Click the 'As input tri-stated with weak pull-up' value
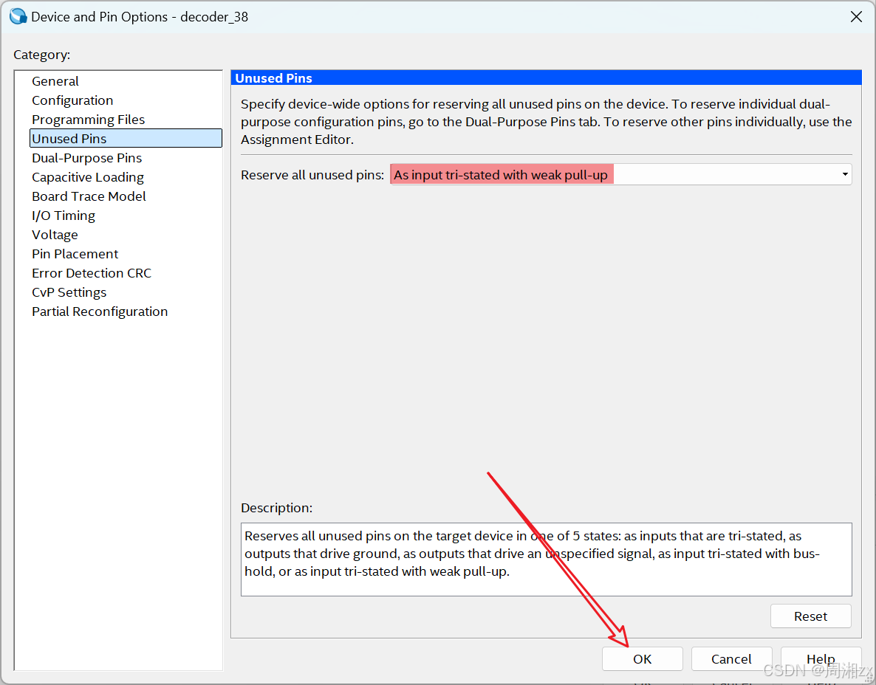Image resolution: width=876 pixels, height=685 pixels. click(x=501, y=175)
